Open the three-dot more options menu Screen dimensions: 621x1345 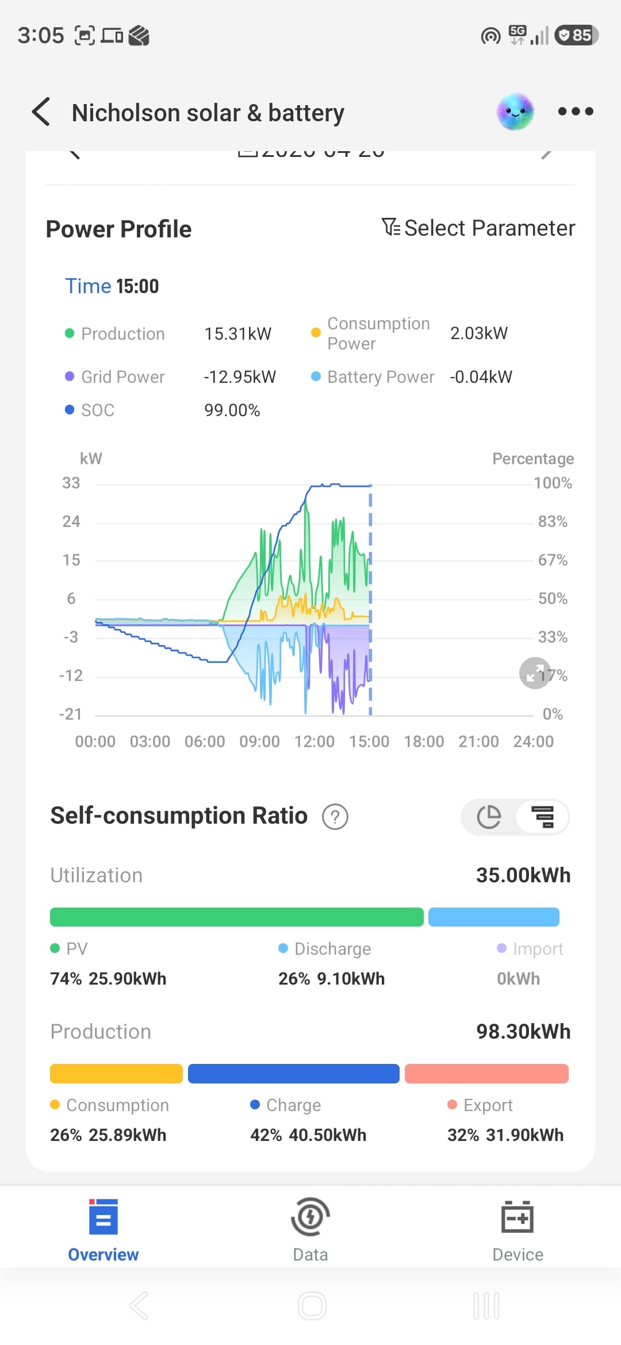tap(576, 112)
